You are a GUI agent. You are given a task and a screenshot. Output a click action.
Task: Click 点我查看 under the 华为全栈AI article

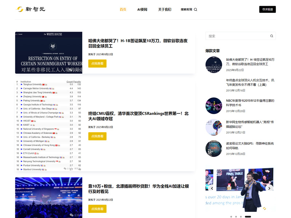tap(97, 209)
